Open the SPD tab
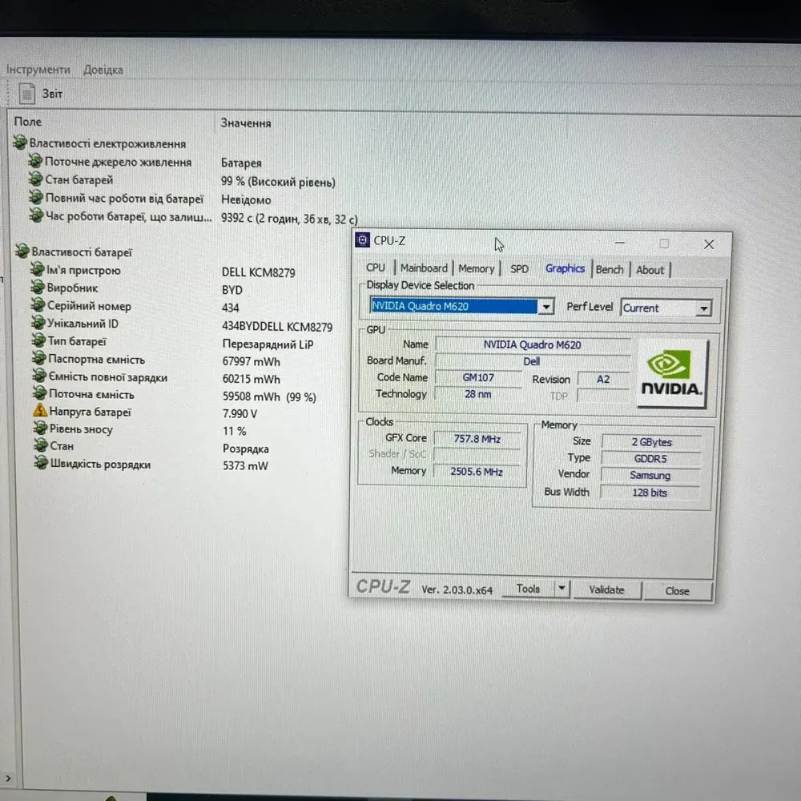This screenshot has width=801, height=801. click(x=519, y=268)
